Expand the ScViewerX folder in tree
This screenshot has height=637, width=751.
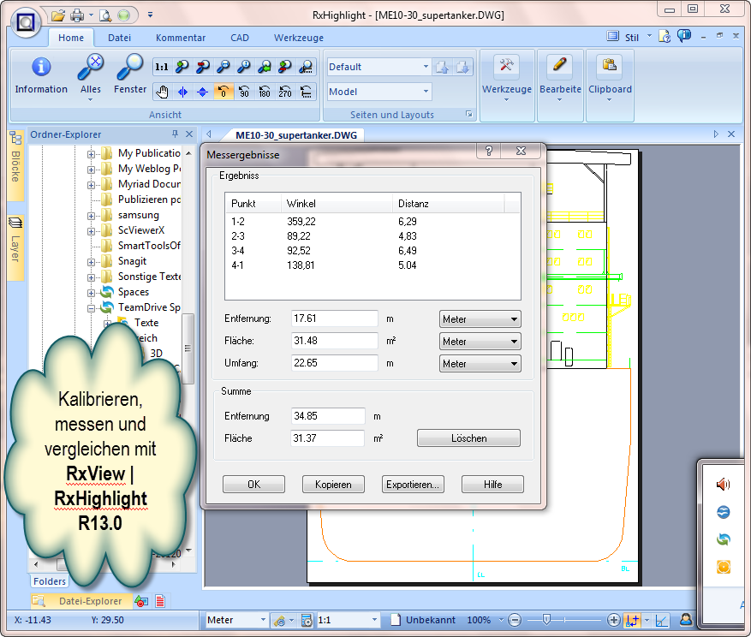[92, 231]
